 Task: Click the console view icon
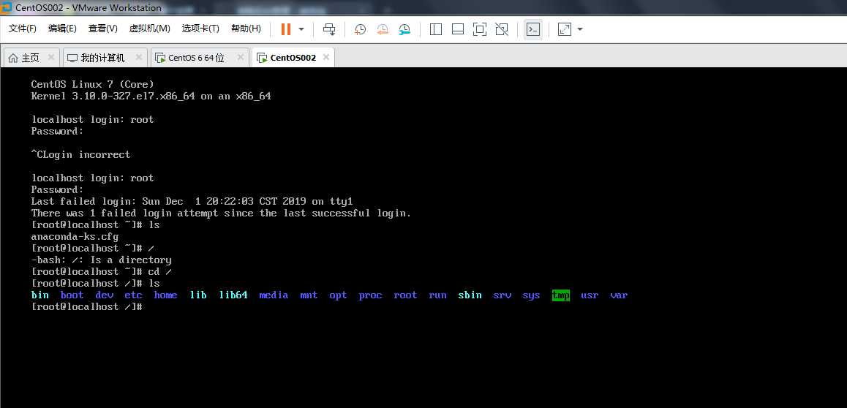point(533,29)
